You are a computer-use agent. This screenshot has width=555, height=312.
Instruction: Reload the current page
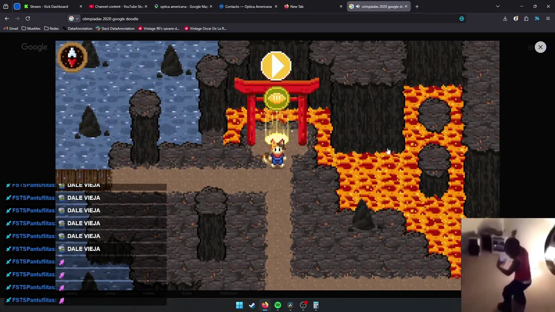[28, 19]
